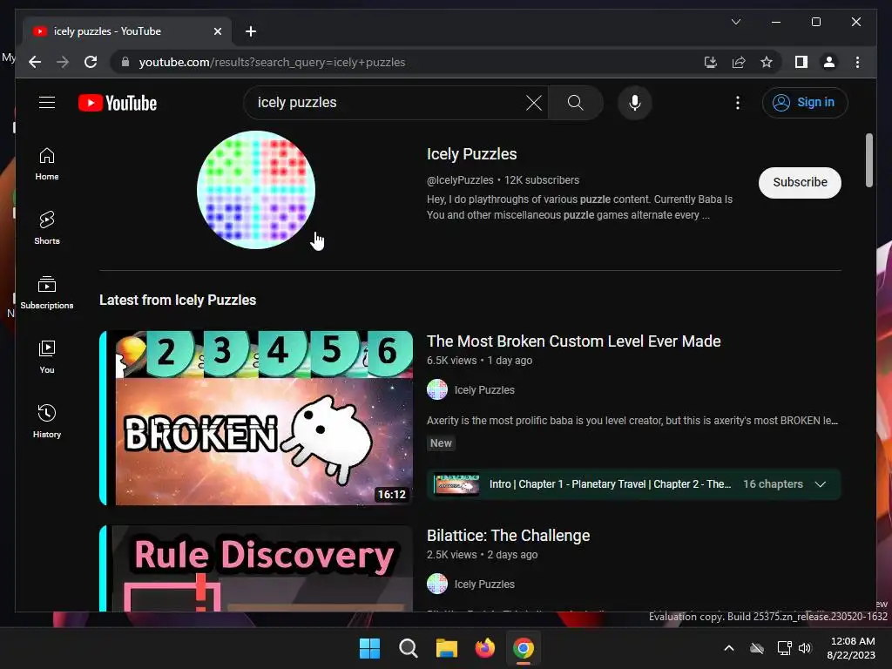Open the Chrome three-dot menu
Viewport: 892px width, 669px height.
point(857,62)
